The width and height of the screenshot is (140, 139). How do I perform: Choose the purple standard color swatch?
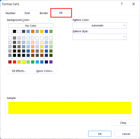pyautogui.click(x=51, y=62)
